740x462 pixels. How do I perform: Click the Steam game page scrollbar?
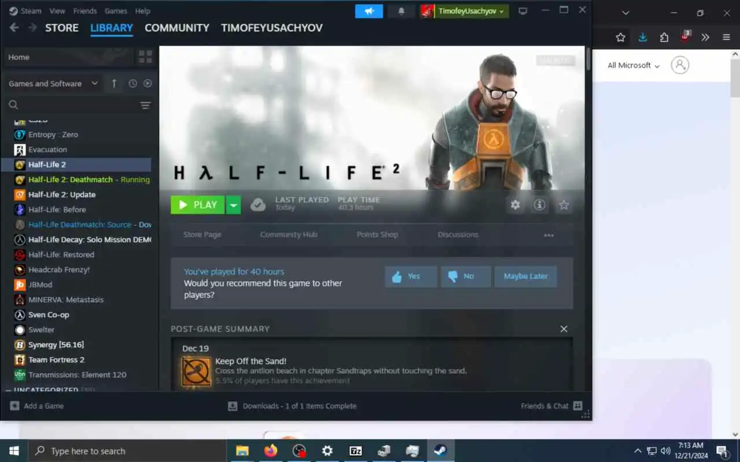tap(589, 58)
